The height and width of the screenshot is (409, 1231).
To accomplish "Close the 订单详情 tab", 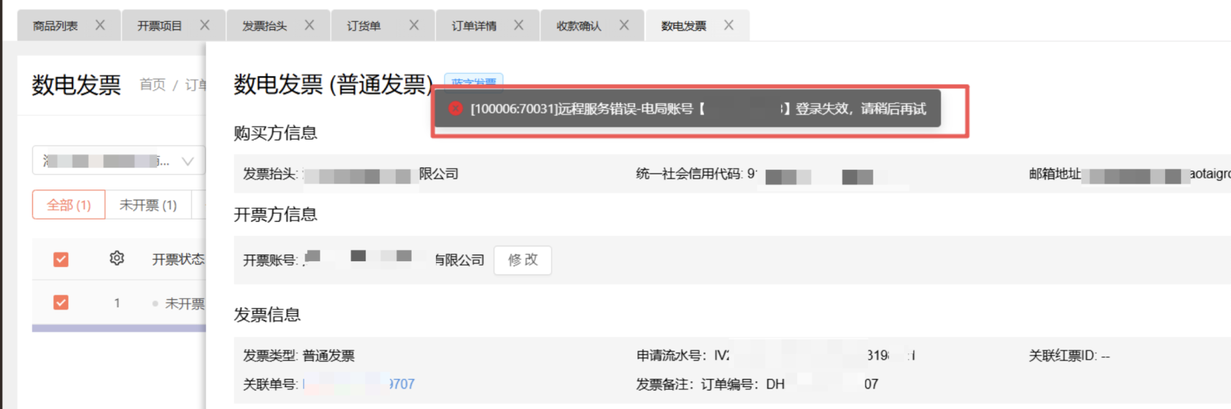I will coord(519,26).
